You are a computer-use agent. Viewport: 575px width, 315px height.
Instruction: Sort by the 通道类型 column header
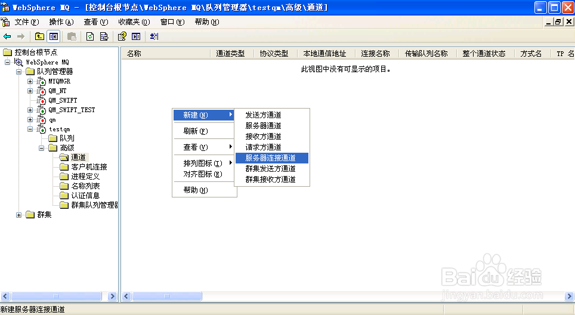232,54
